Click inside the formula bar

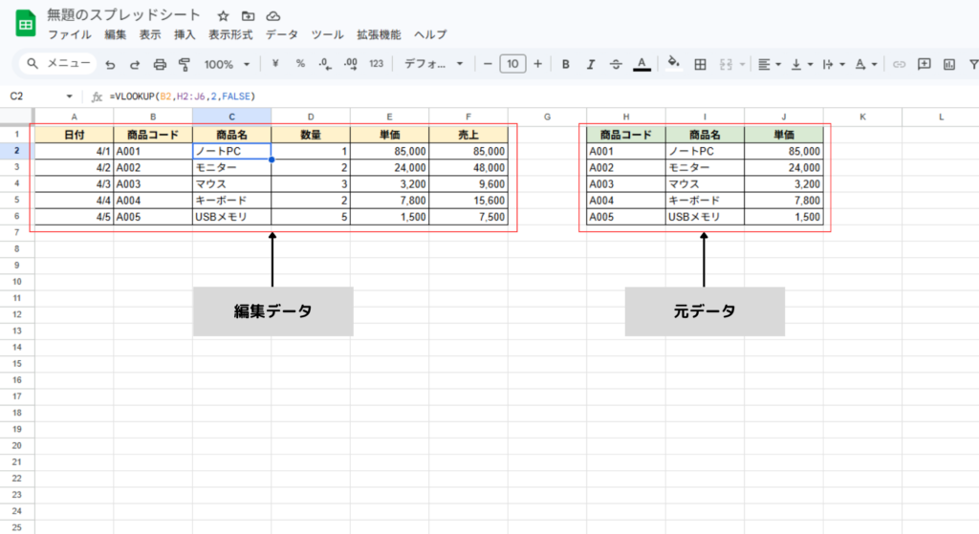click(478, 96)
